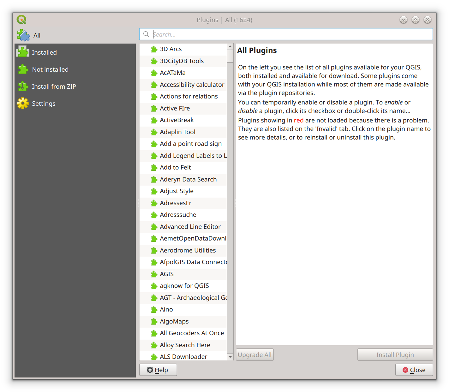Minimize the Plugins window
The width and height of the screenshot is (449, 392).
pos(404,20)
